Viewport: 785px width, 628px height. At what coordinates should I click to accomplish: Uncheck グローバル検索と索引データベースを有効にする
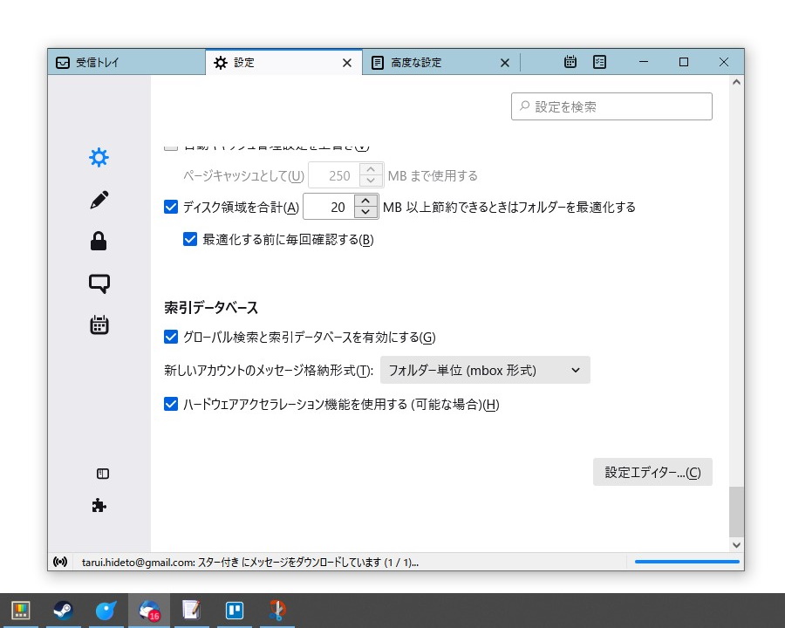(x=171, y=338)
